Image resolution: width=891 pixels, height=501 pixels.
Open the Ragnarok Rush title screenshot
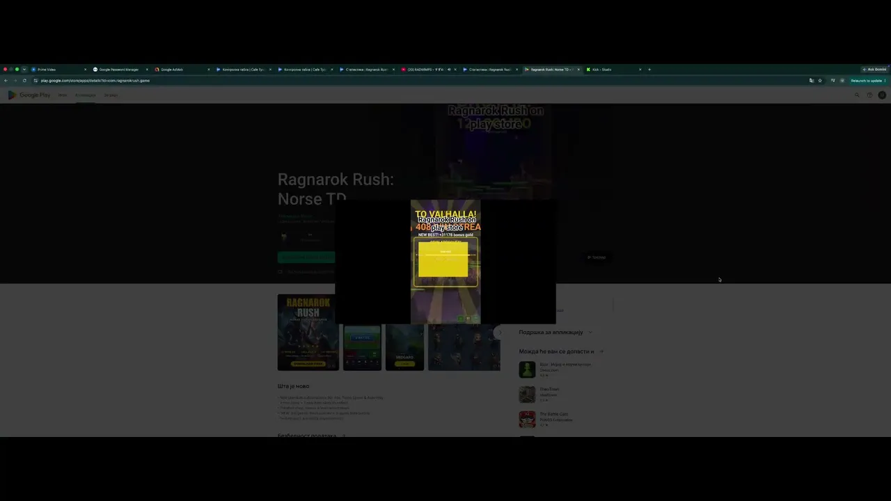tap(308, 333)
